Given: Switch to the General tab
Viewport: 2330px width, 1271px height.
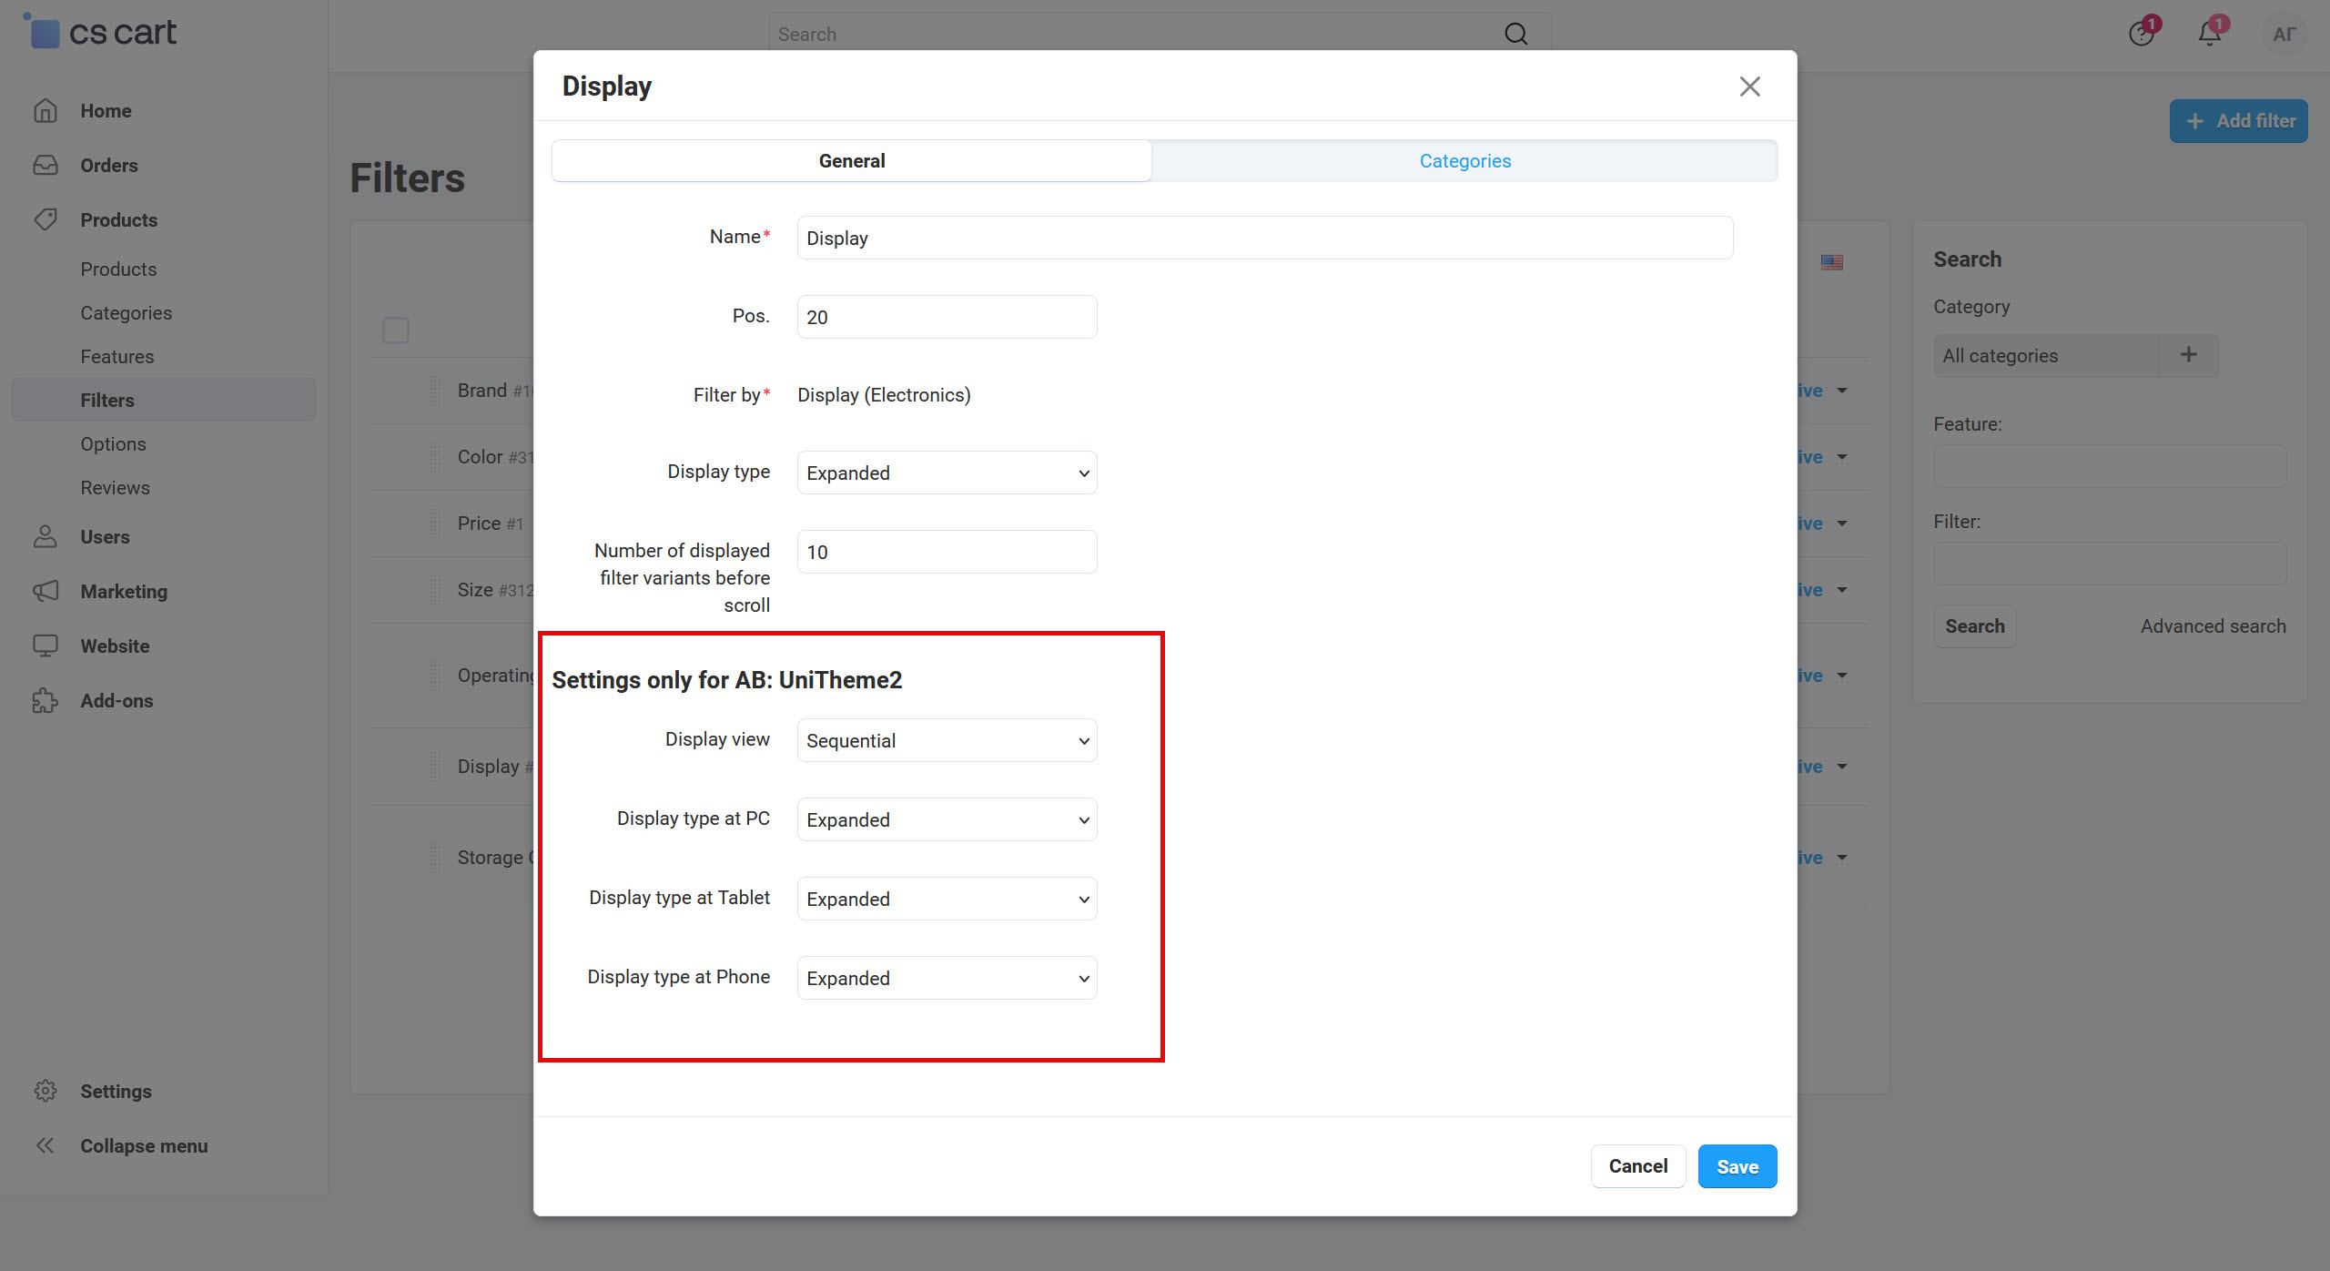Looking at the screenshot, I should 852,161.
